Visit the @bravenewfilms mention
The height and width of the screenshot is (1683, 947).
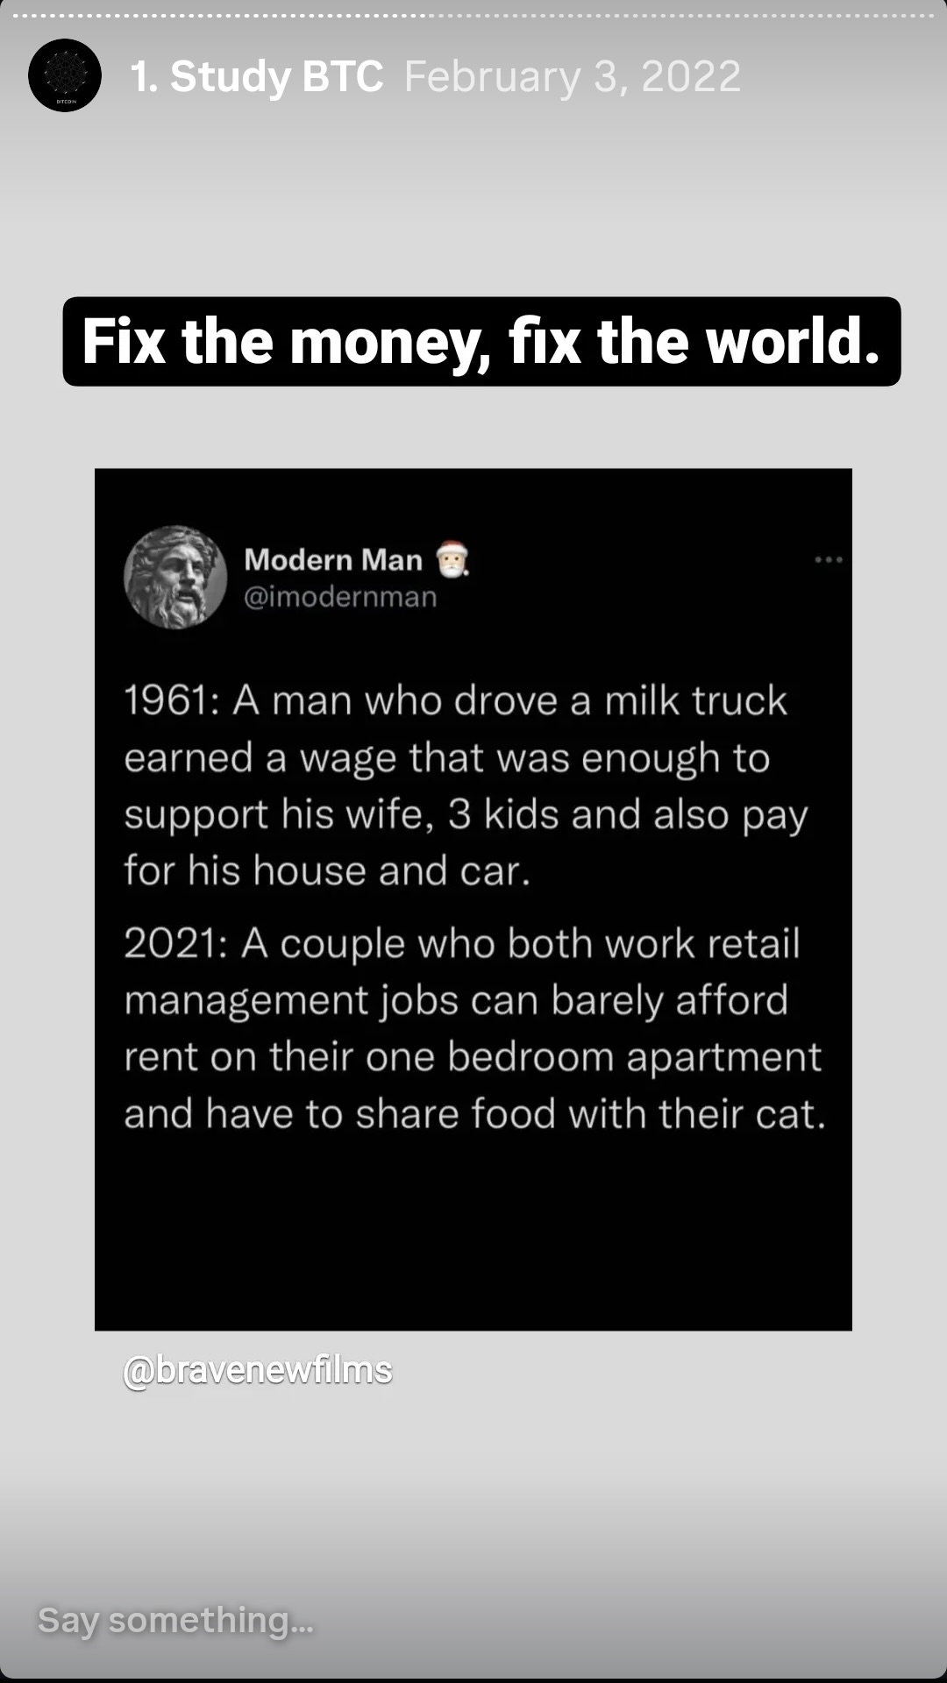click(258, 1370)
